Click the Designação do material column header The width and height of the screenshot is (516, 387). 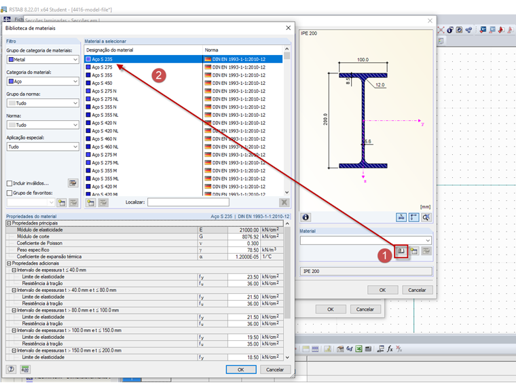click(143, 50)
